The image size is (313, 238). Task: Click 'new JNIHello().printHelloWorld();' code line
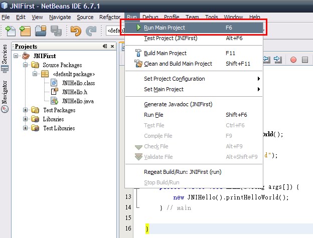pos(231,197)
